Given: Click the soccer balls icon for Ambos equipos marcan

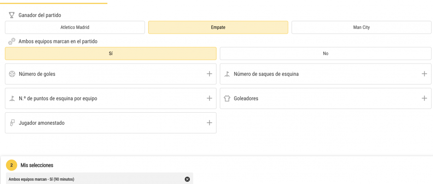Looking at the screenshot, I should coord(12,41).
